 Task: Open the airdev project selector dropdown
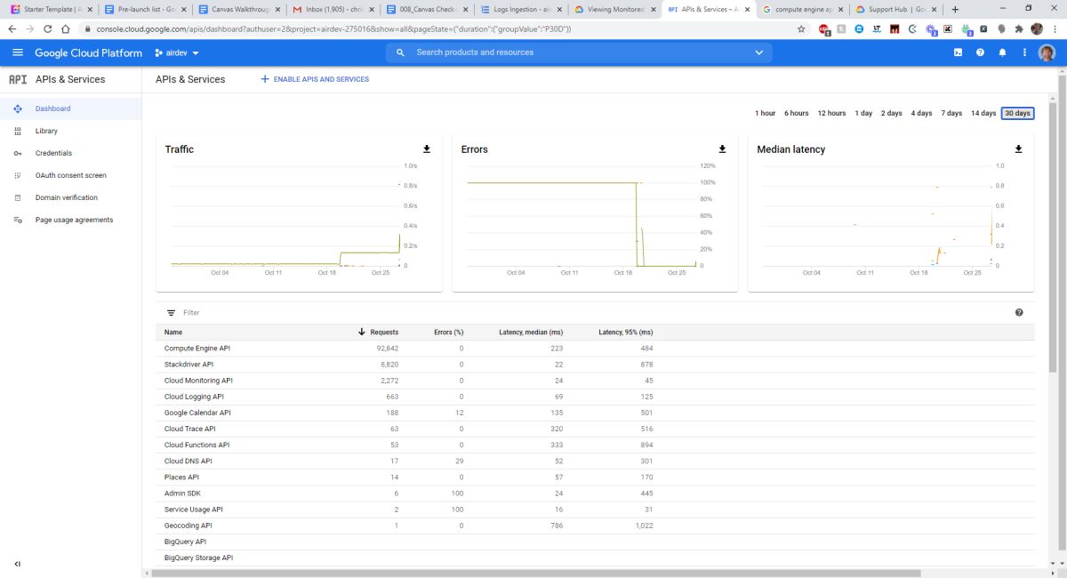coord(177,52)
